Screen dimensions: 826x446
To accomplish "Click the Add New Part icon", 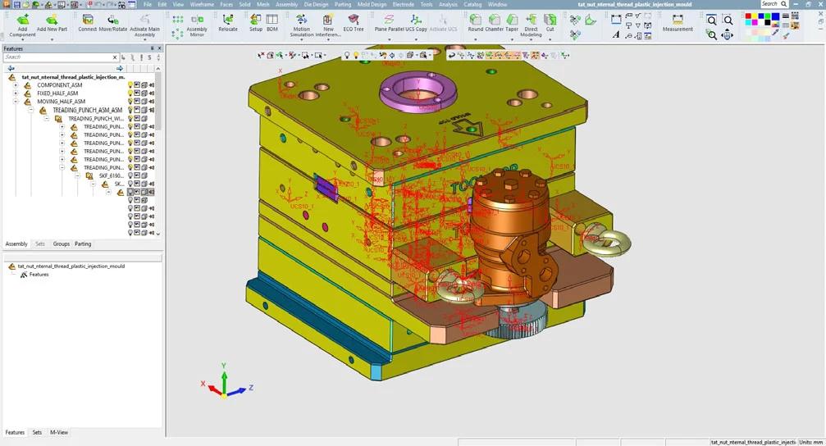I will tap(52, 20).
